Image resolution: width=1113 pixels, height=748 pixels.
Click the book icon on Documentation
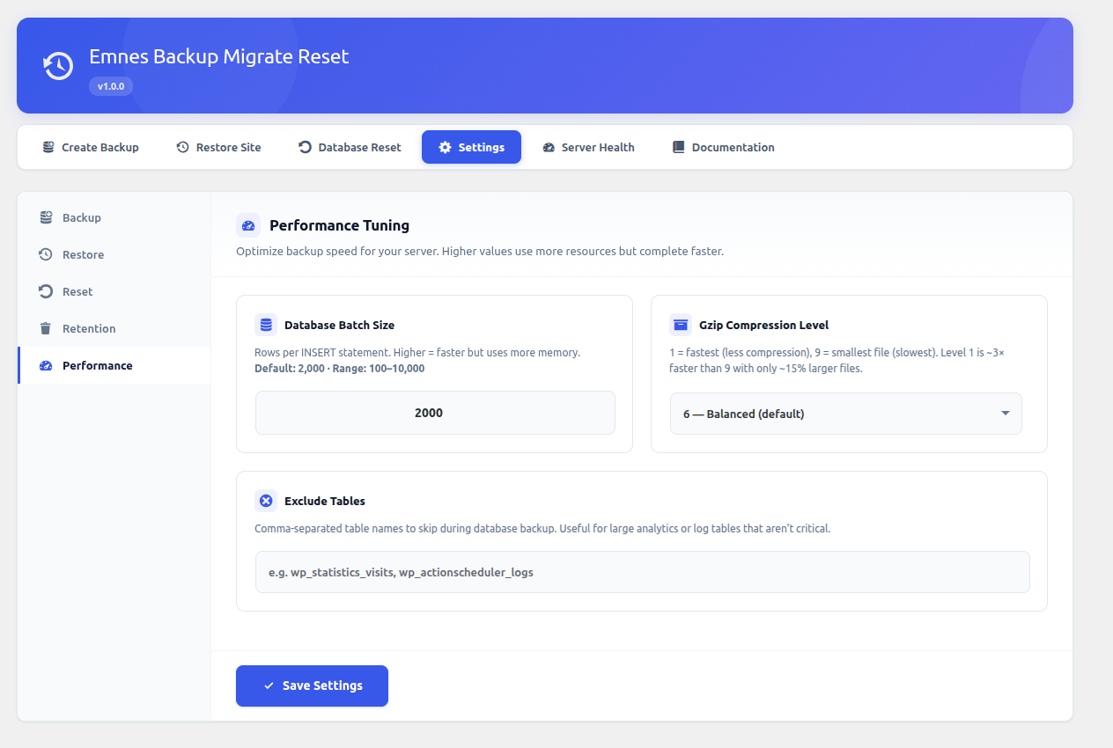tap(678, 147)
